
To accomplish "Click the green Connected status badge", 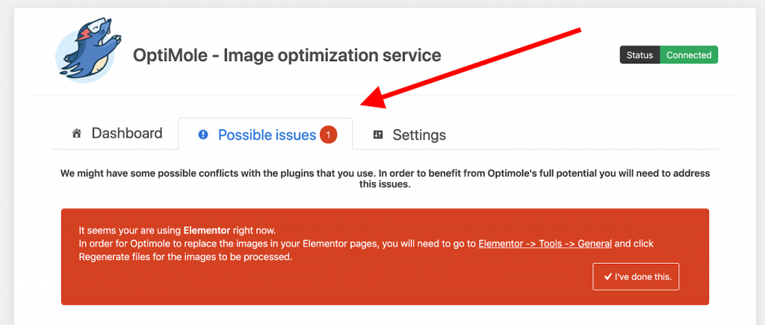I will coord(689,55).
